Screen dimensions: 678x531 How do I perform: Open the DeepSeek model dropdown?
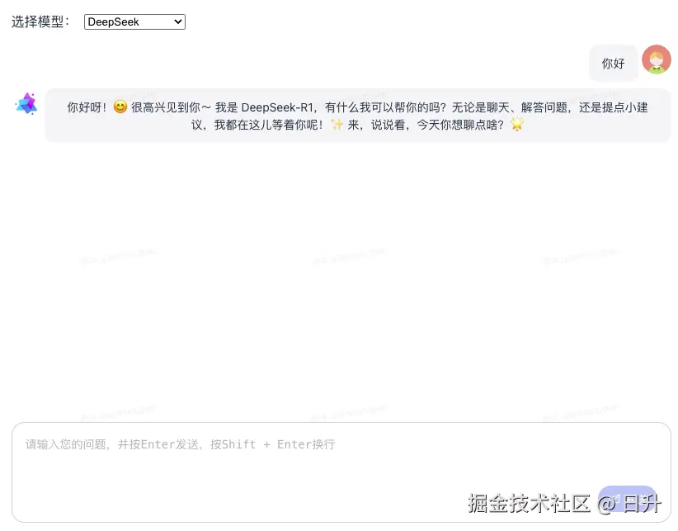click(134, 21)
